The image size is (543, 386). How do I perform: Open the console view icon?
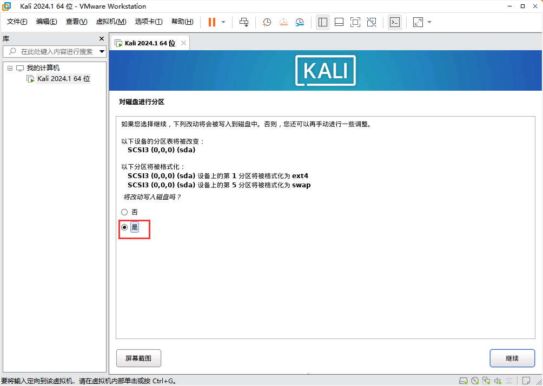click(x=395, y=22)
